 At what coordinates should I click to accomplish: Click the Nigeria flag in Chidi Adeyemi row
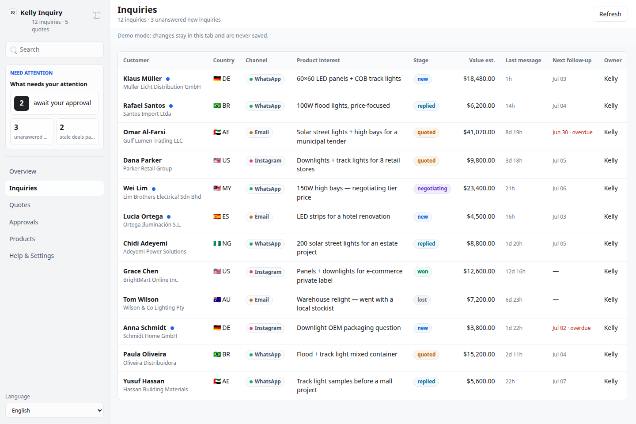coord(217,243)
